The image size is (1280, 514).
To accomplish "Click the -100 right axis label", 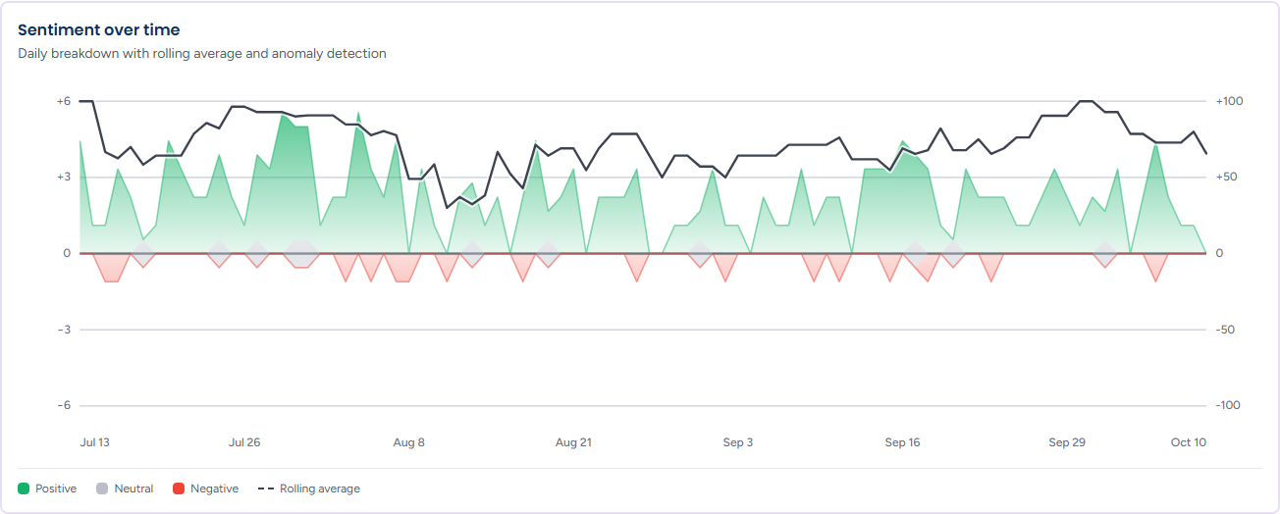I will [1228, 406].
